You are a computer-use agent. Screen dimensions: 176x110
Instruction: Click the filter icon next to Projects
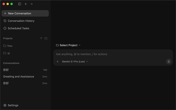41,38
